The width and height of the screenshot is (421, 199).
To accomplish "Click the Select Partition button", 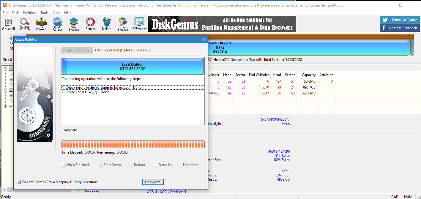I will [x=77, y=50].
